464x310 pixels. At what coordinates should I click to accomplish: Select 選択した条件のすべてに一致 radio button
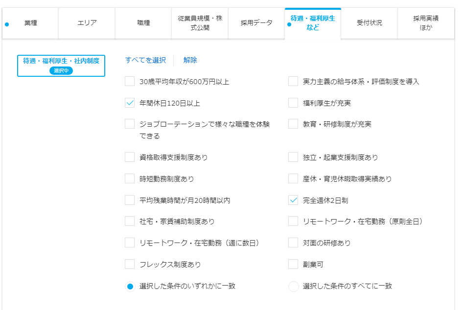click(x=293, y=287)
